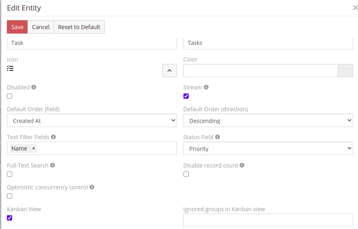The image size is (358, 229).
Task: Click the info icon next to Disabled
Action: [34, 87]
